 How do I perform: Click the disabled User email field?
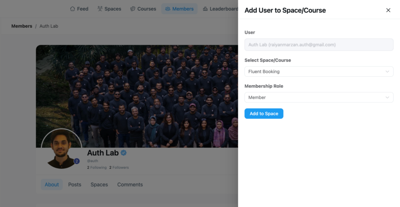coord(318,45)
